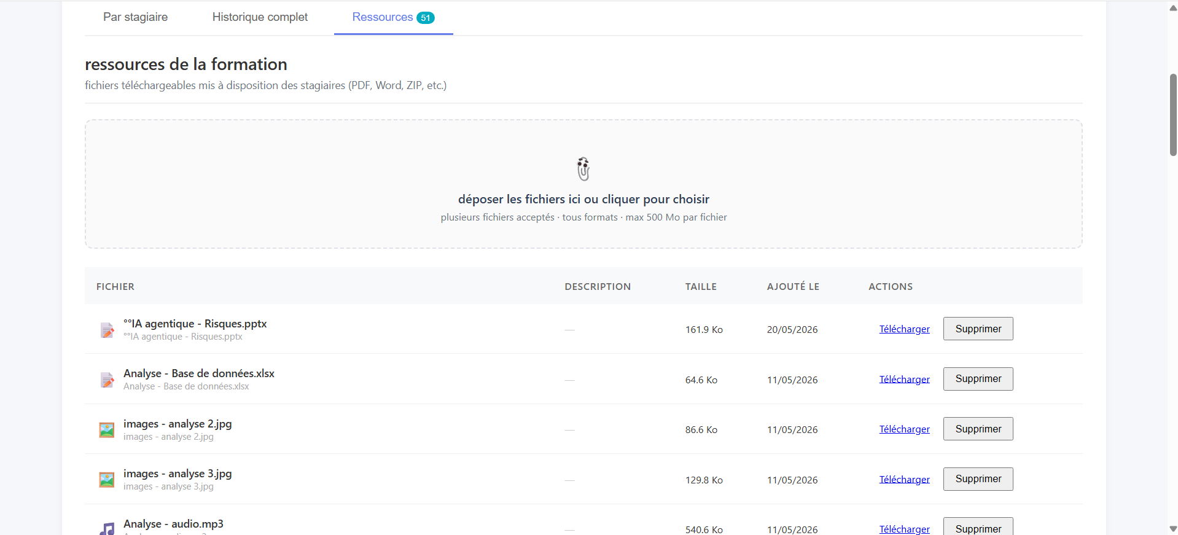Click the DESCRIPTION column header
Screen dimensions: 1178x535
click(x=598, y=287)
